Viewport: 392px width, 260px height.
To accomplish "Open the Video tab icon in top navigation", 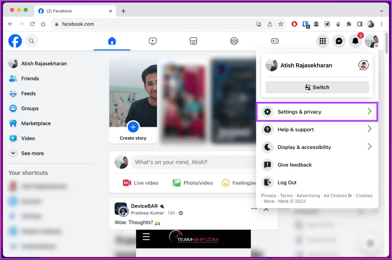I will pos(152,41).
